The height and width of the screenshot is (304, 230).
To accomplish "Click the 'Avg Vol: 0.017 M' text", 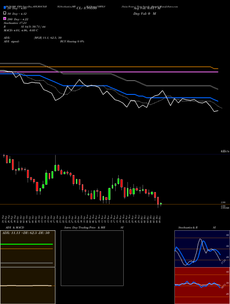I will point(147,8).
